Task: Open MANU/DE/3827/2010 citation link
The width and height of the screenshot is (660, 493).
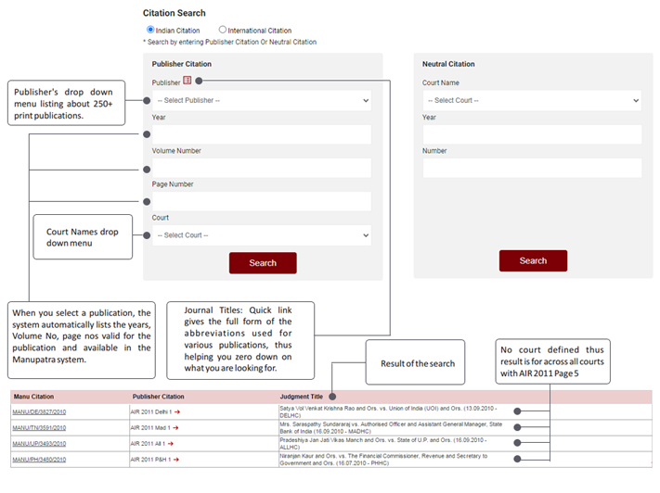Action: click(39, 411)
